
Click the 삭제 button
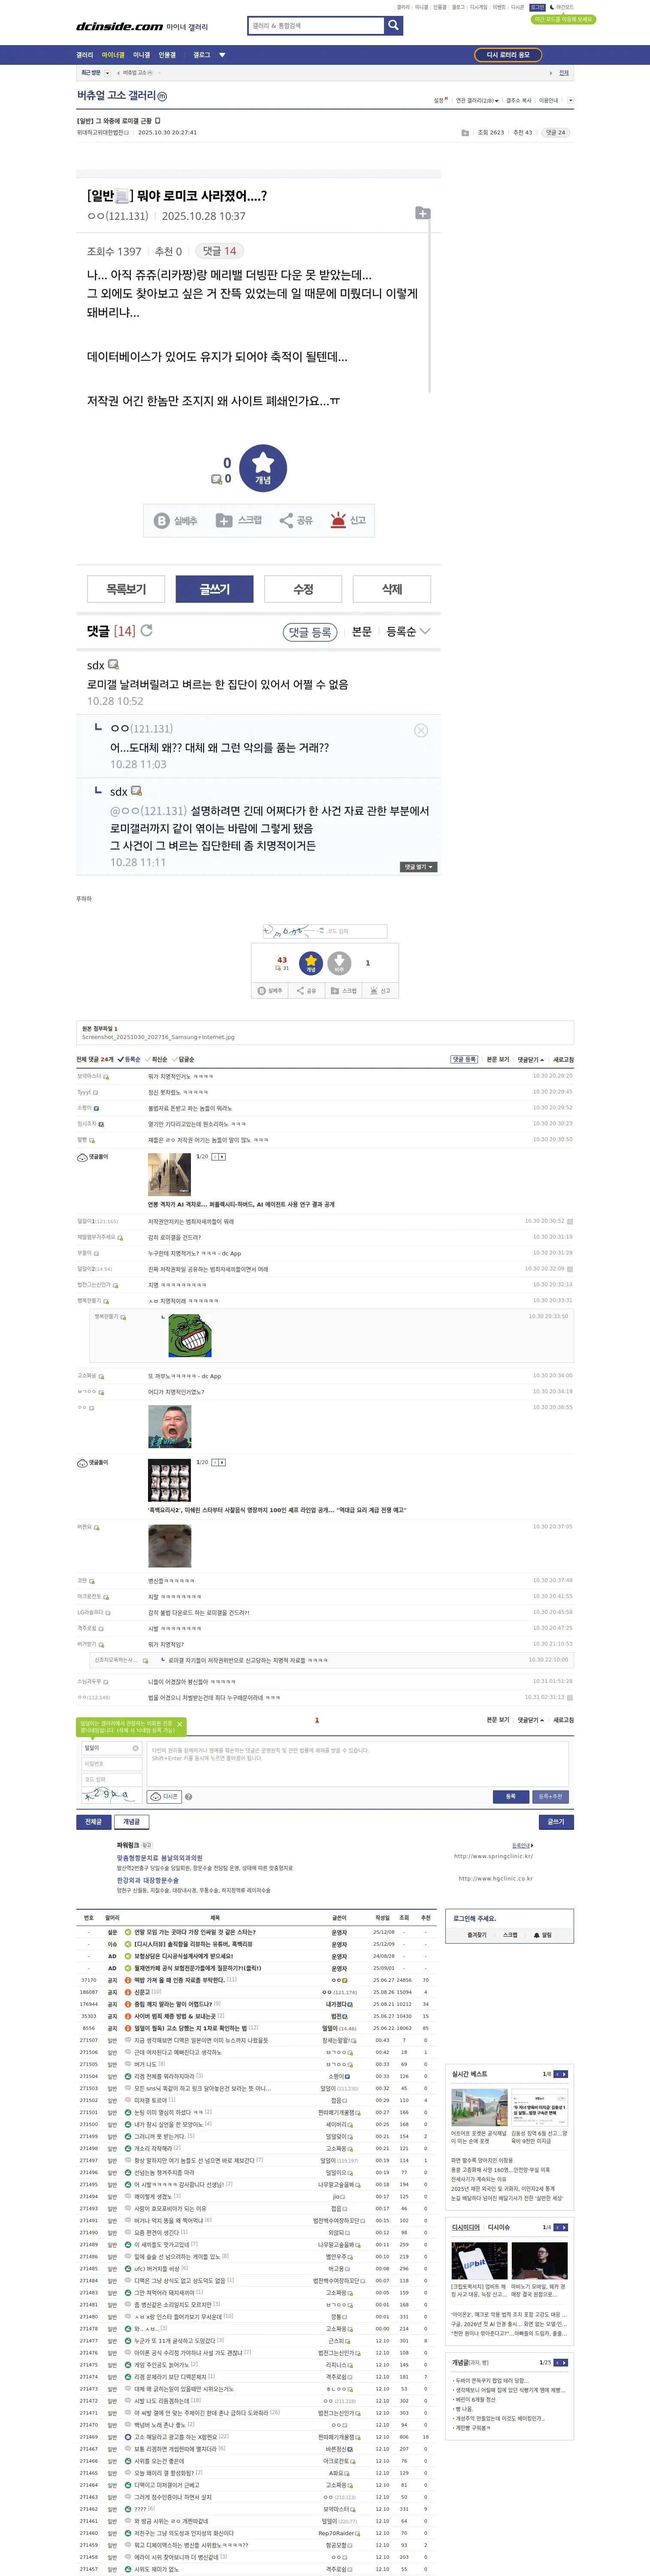tap(392, 589)
